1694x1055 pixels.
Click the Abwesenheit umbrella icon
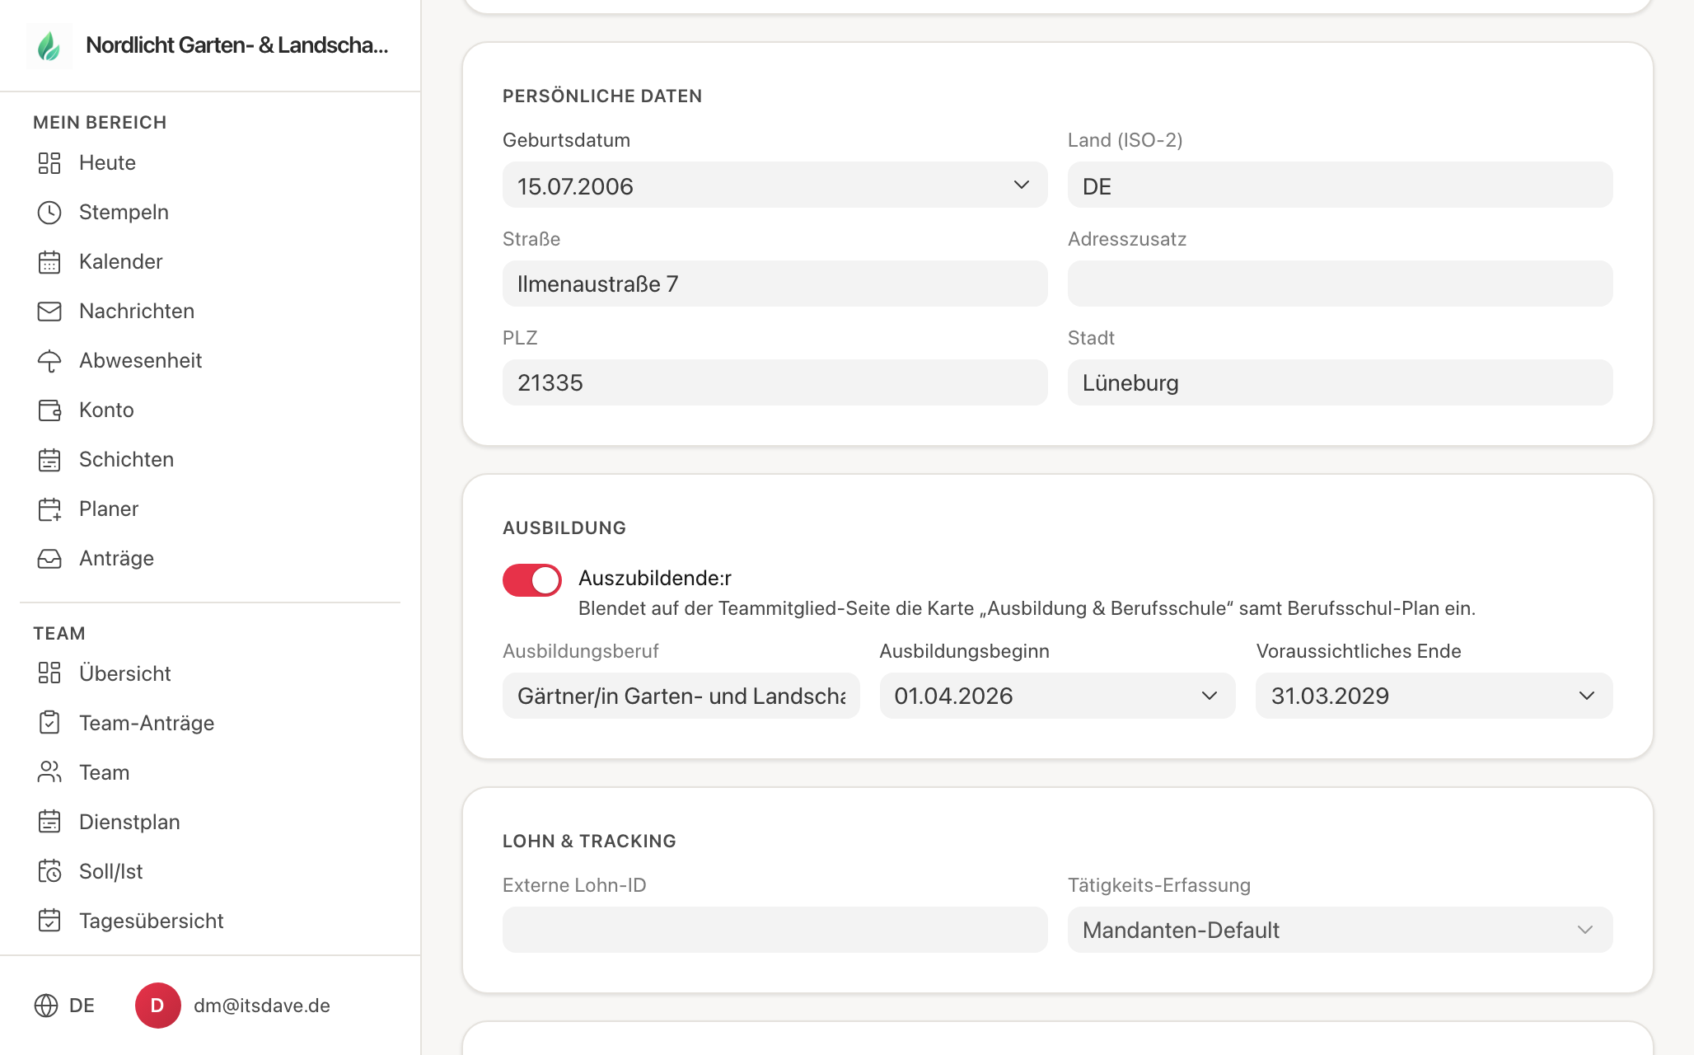tap(49, 361)
